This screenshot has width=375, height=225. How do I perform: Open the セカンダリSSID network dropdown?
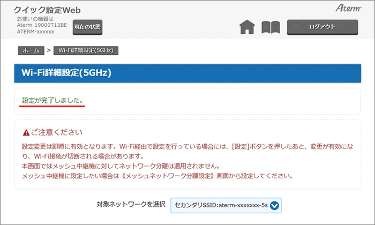pos(226,204)
